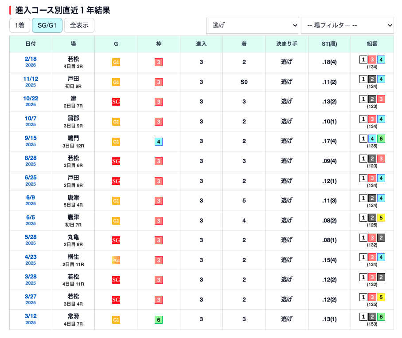The height and width of the screenshot is (338, 402).
Task: Click green 6 in the 9/15 combination
Action: [381, 139]
